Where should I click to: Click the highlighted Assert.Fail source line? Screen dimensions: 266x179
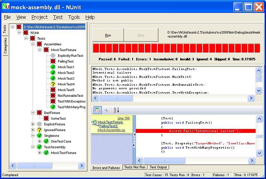pos(196,131)
